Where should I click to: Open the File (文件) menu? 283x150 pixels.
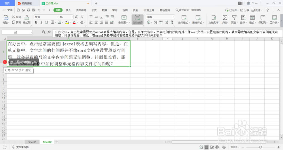coord(8,10)
